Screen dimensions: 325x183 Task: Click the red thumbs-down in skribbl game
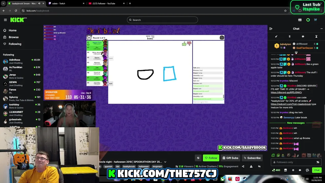click(x=189, y=43)
